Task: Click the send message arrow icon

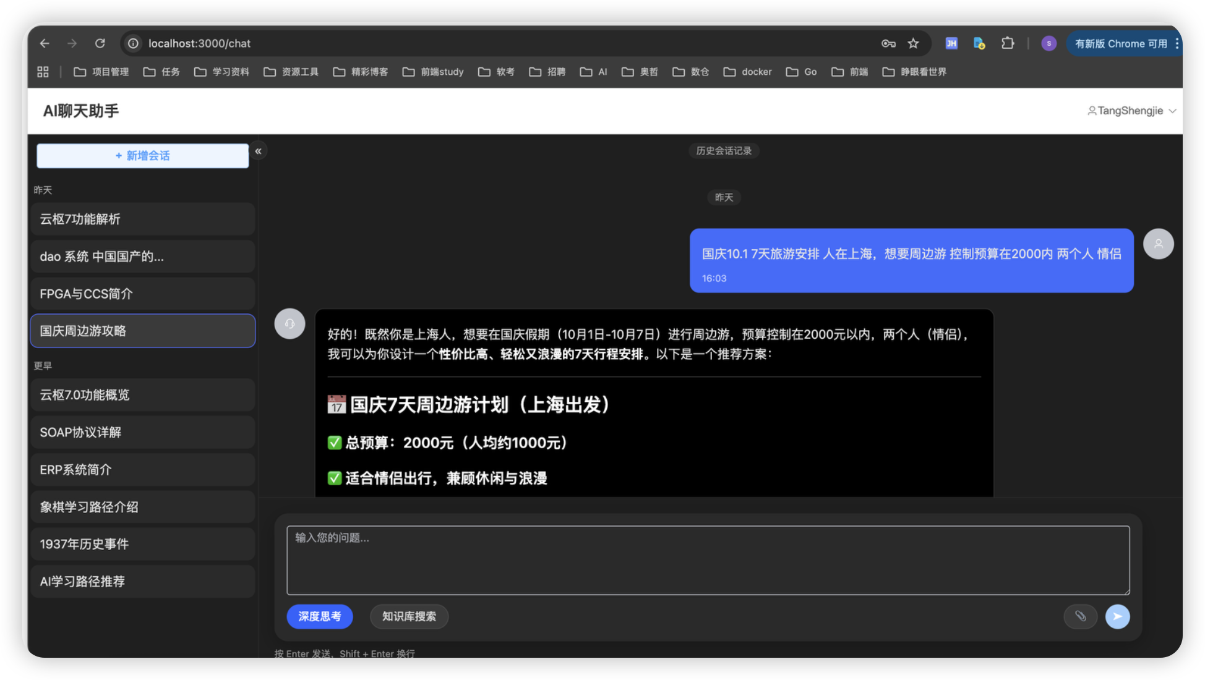Action: pyautogui.click(x=1117, y=616)
